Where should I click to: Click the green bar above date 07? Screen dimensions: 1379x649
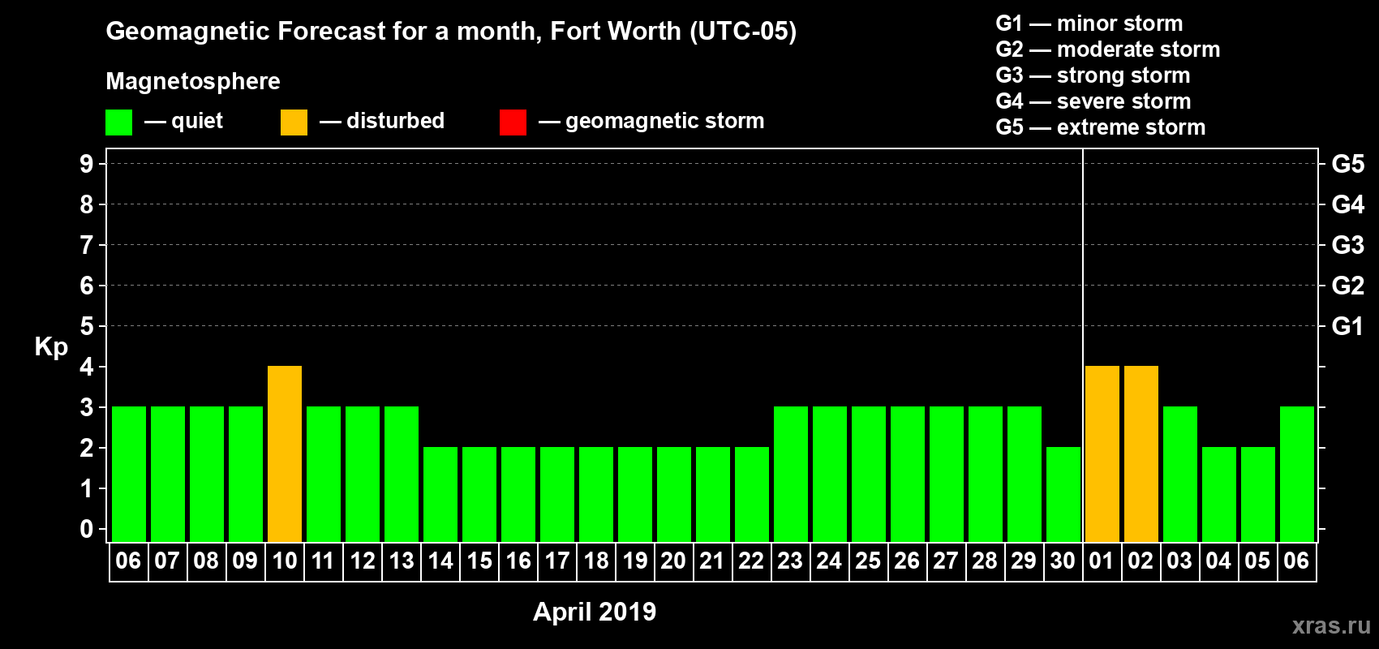[168, 474]
